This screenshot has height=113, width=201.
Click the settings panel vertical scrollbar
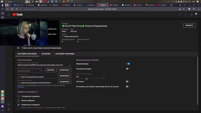pyautogui.click(x=198, y=81)
